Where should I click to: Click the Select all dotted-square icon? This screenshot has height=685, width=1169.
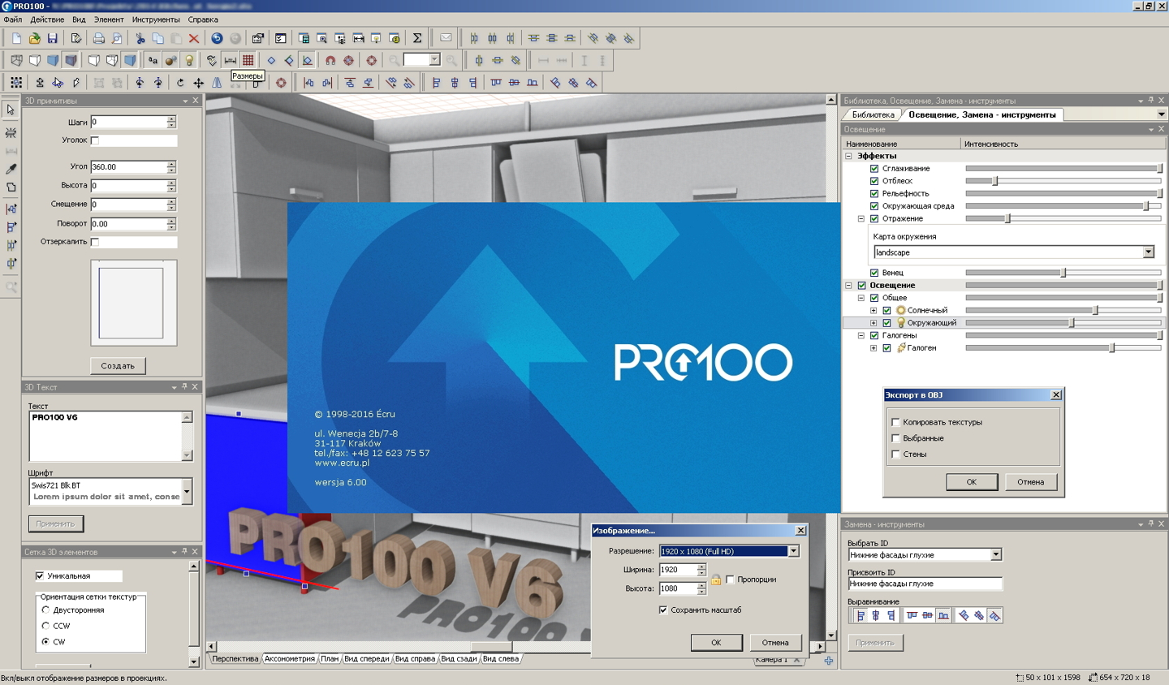click(x=16, y=82)
